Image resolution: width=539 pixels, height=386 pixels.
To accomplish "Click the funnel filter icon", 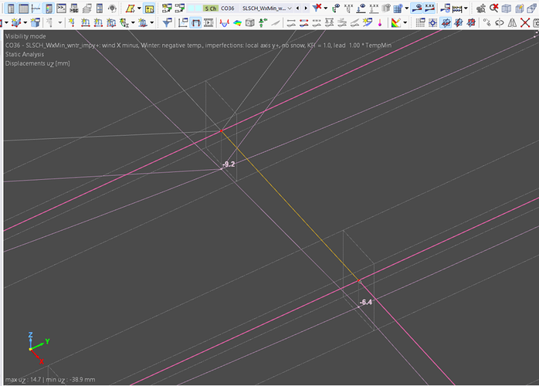I will (x=168, y=22).
